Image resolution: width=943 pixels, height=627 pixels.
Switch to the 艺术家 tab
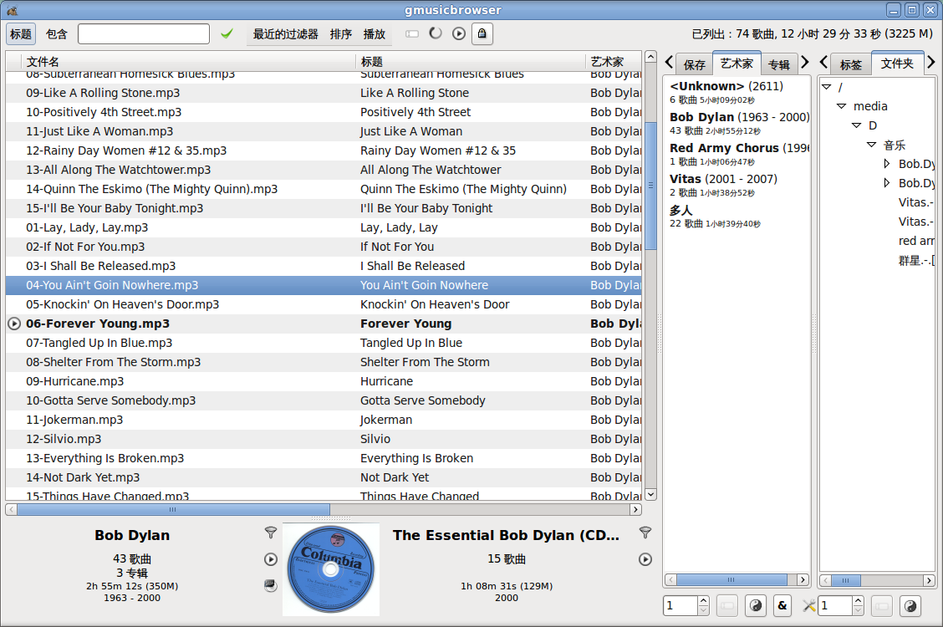(737, 64)
